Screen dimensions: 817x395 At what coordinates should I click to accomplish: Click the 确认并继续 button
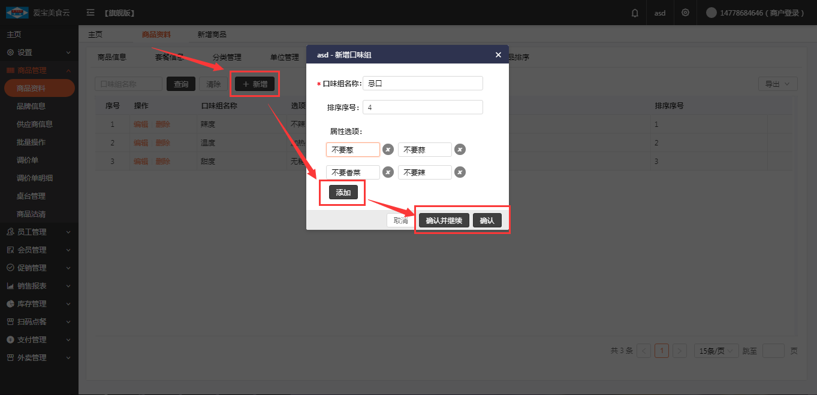444,220
